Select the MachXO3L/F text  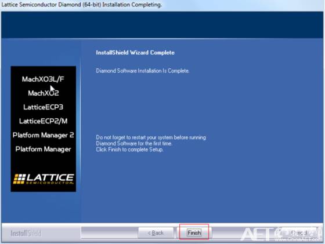(x=43, y=79)
